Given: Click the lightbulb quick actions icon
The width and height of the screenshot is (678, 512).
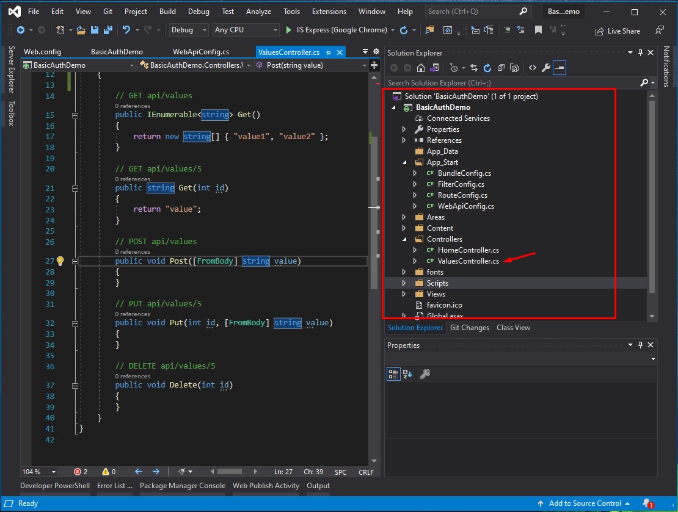Looking at the screenshot, I should point(60,261).
